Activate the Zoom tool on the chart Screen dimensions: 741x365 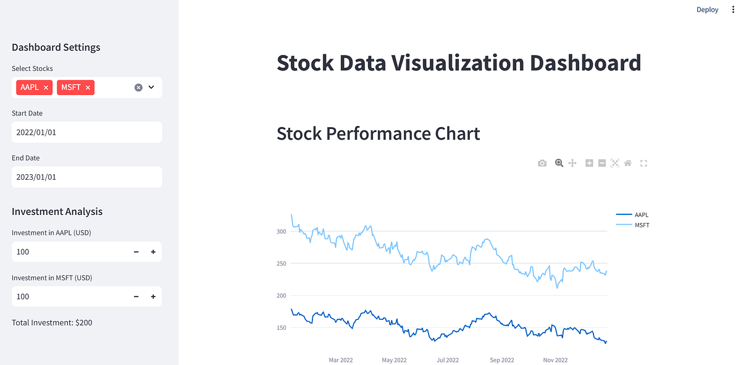tap(559, 163)
